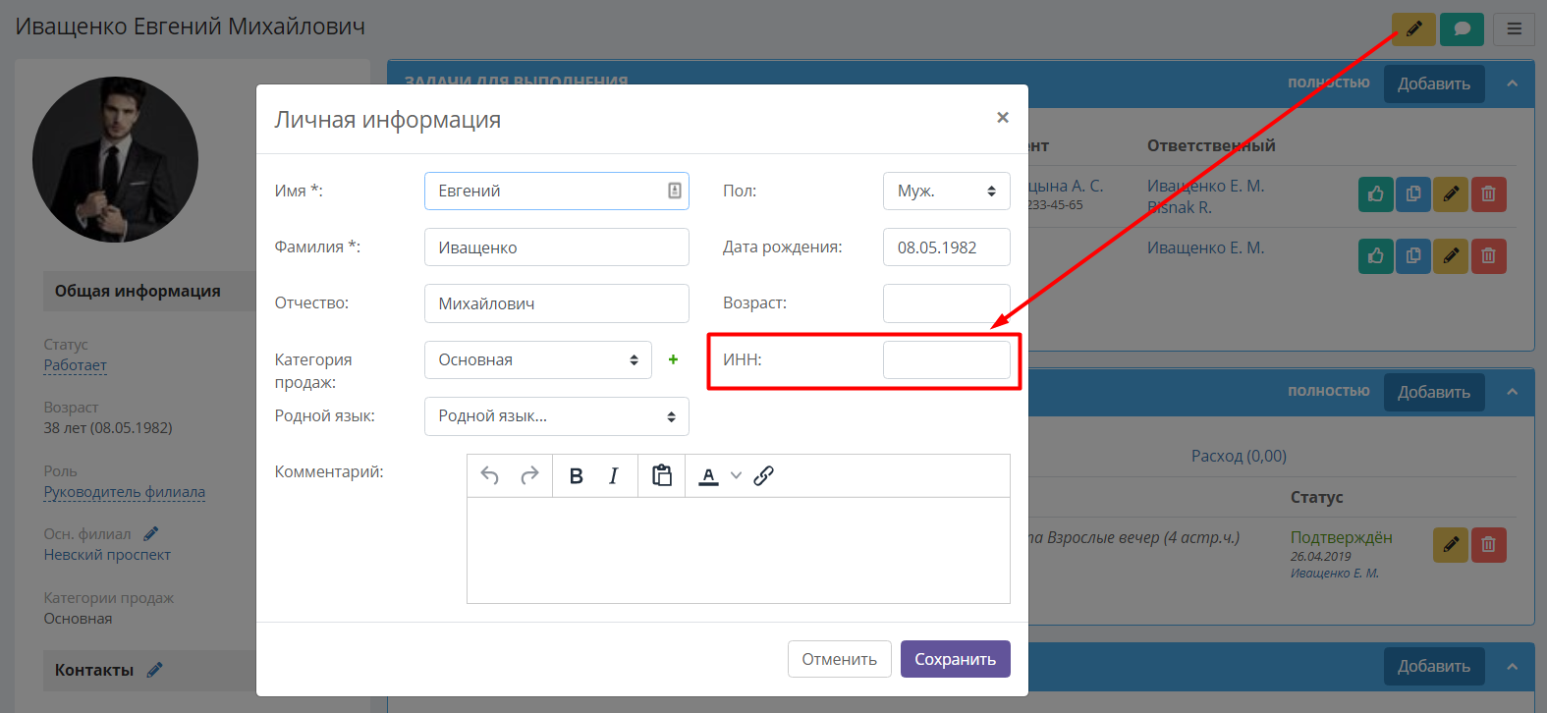Click the paste clipboard icon in editor
The image size is (1547, 713).
tap(662, 475)
